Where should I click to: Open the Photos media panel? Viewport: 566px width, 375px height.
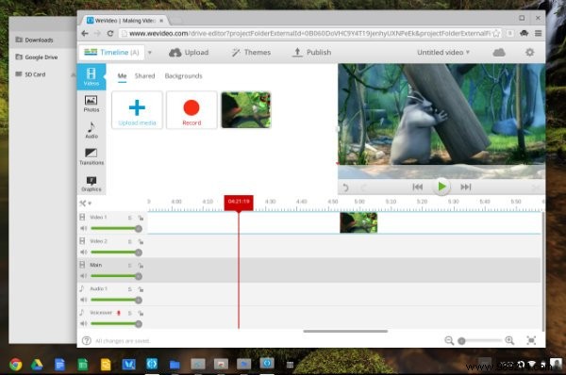91,104
